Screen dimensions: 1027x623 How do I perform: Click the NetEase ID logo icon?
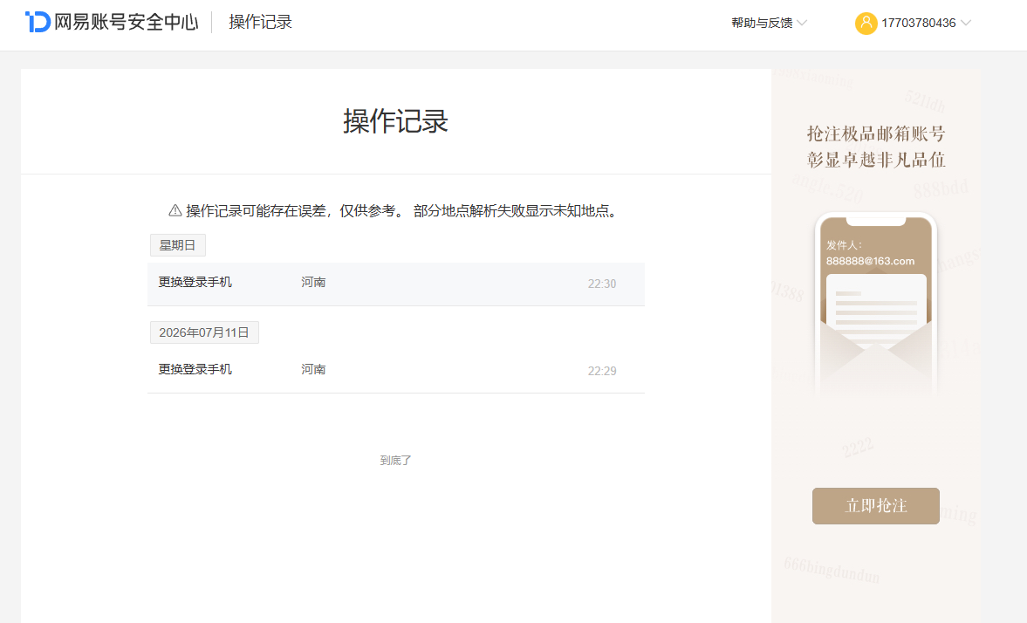point(38,22)
